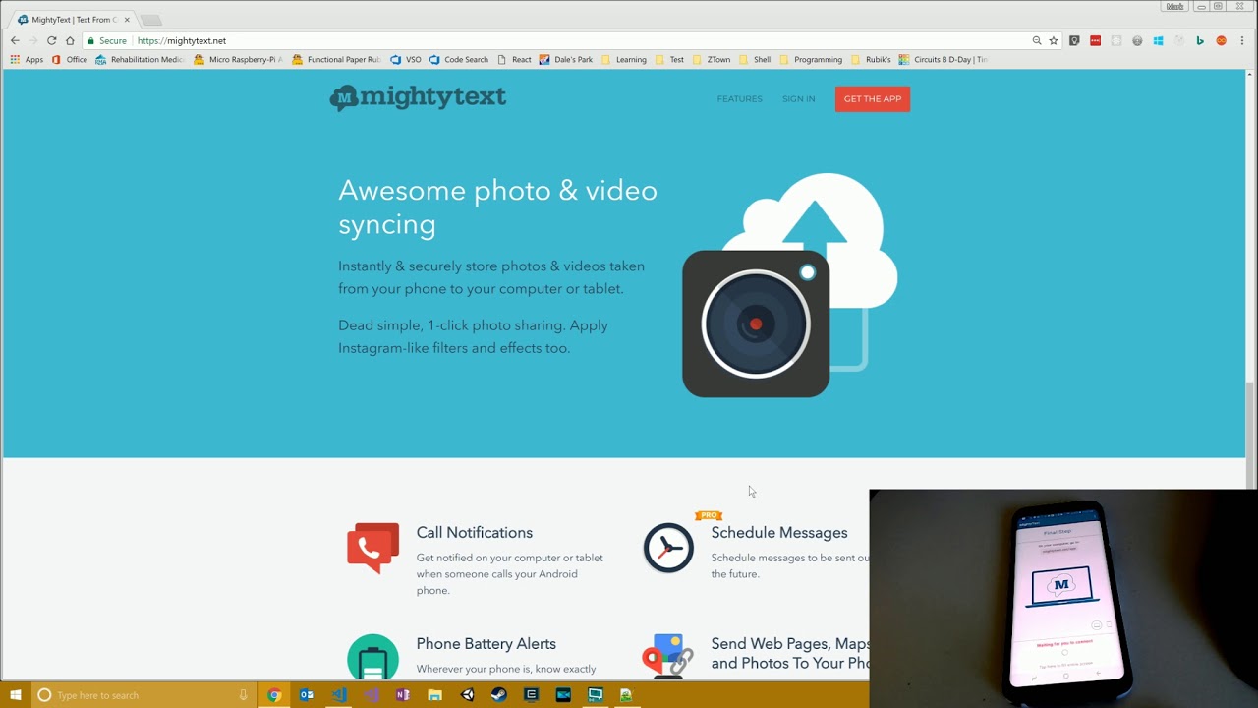Expand the Rubik's bookmarks folder
Screen dimensions: 1258x708
(x=871, y=59)
